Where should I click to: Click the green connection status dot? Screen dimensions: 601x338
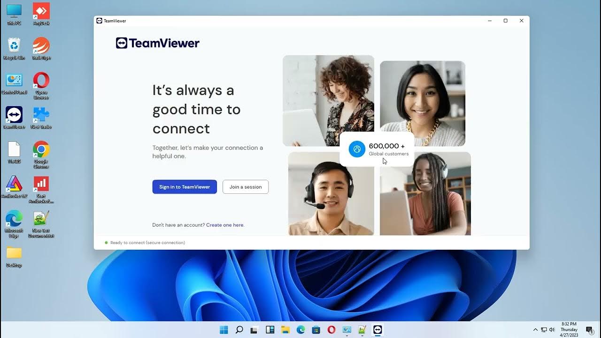click(106, 243)
